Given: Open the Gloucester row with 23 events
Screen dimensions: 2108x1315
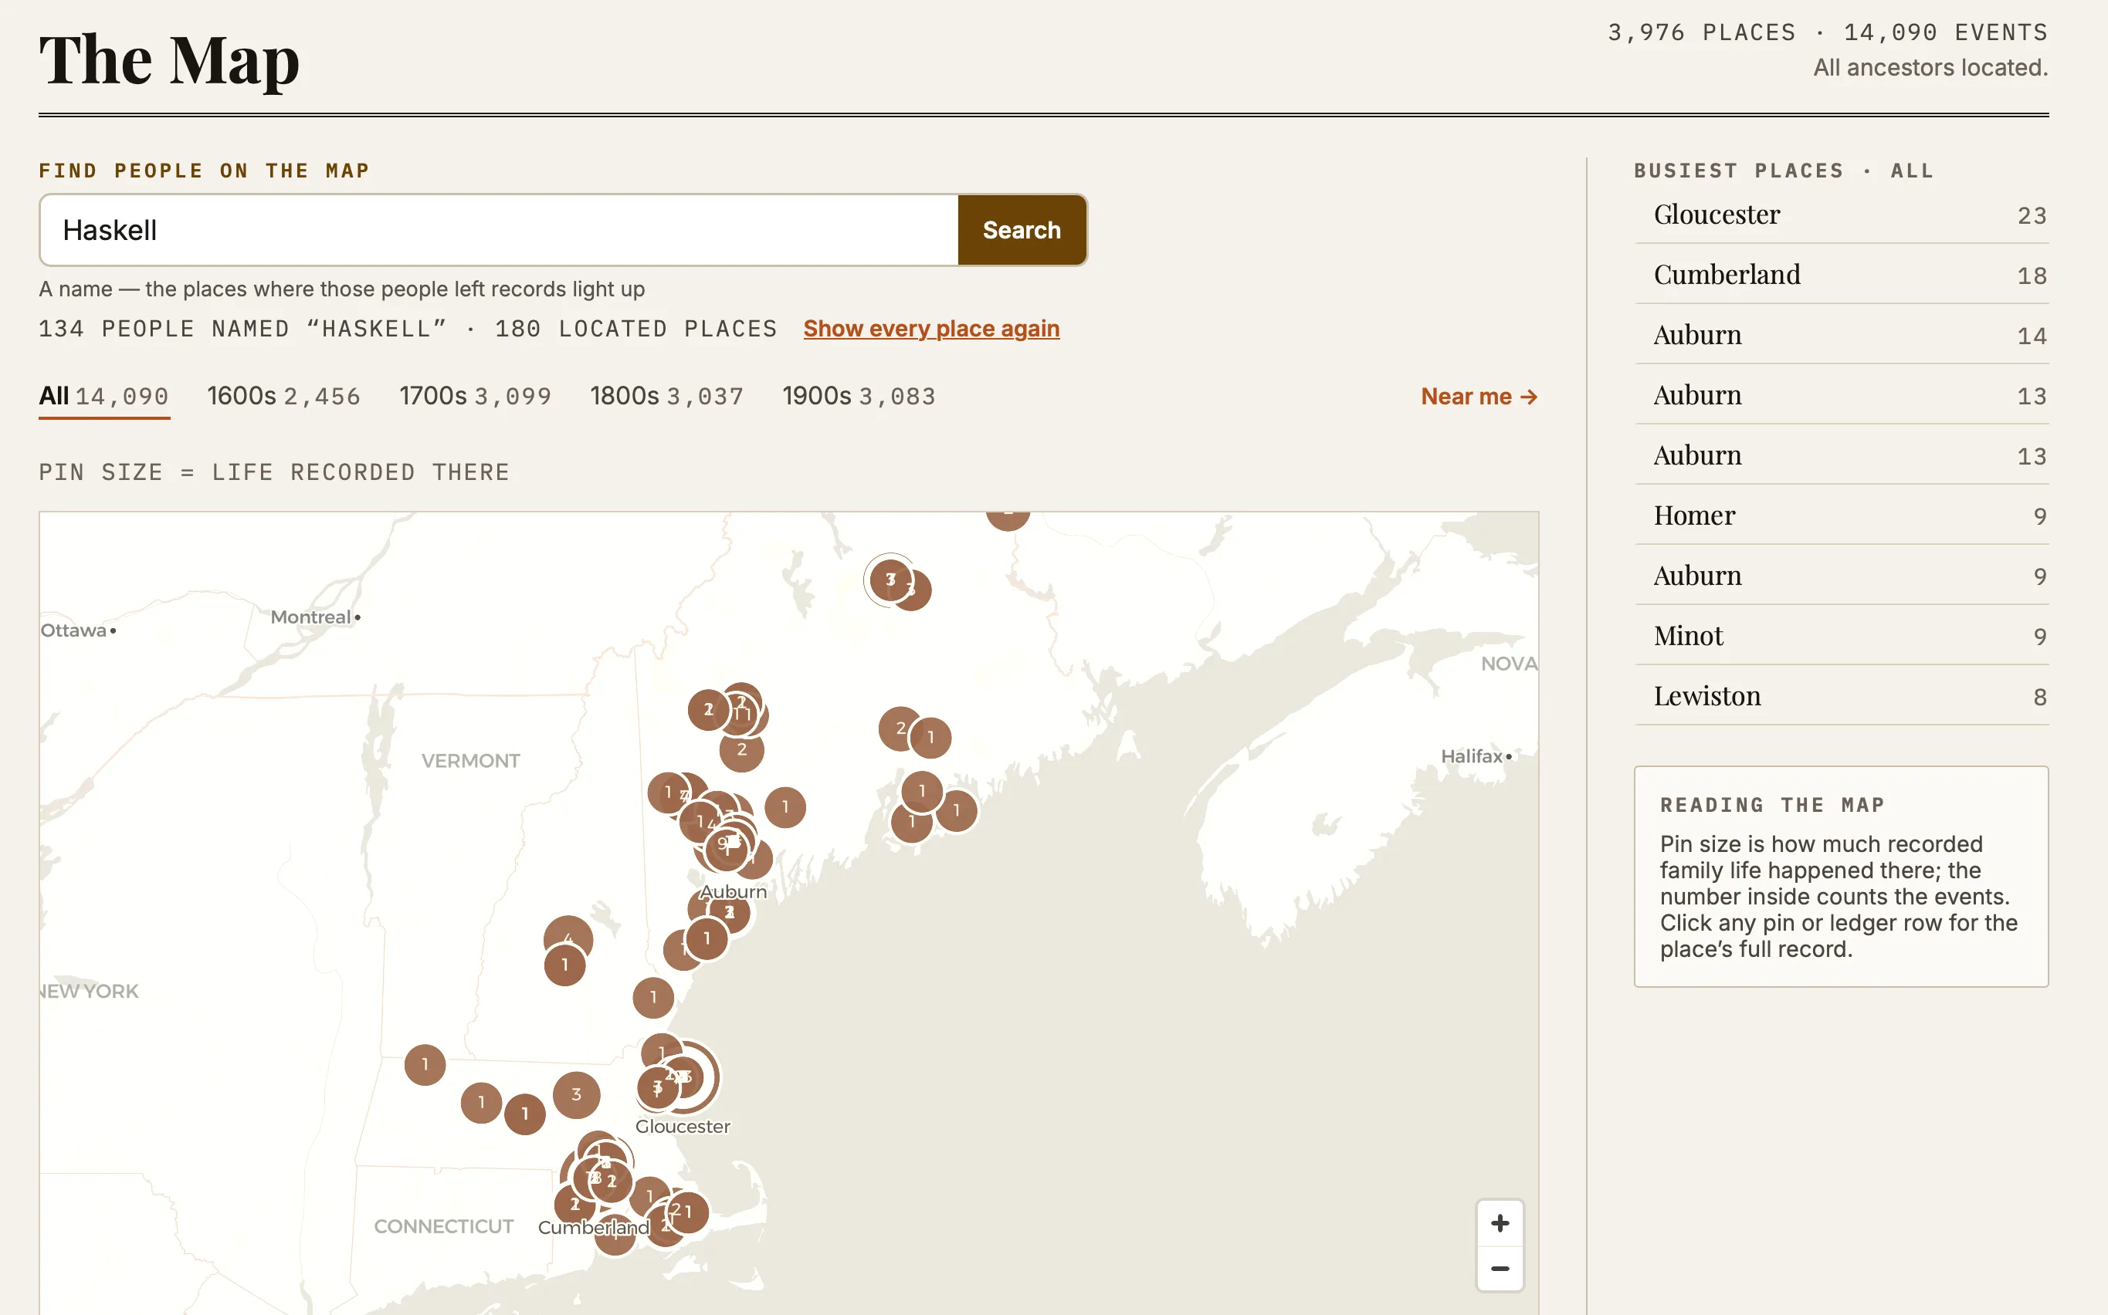Looking at the screenshot, I should [1842, 215].
